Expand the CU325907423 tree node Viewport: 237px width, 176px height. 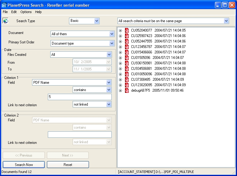click(x=120, y=36)
